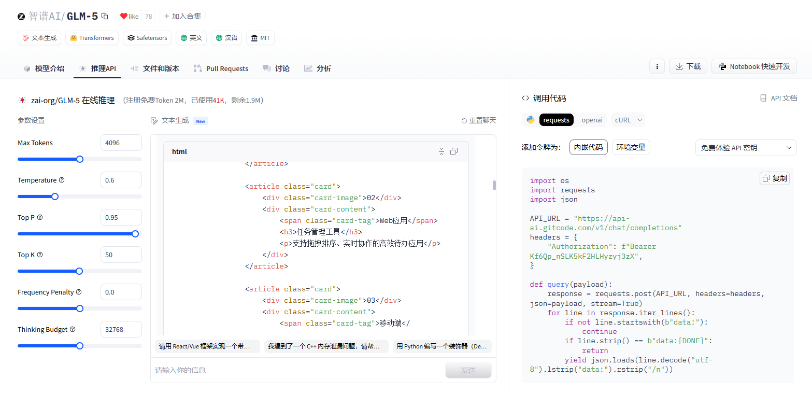Click the 智谱AI organization link
The height and width of the screenshot is (393, 812).
45,16
